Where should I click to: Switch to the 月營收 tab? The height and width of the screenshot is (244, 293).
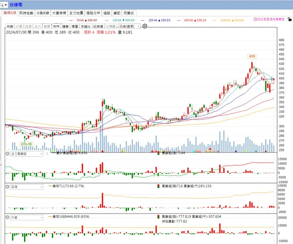129,13
